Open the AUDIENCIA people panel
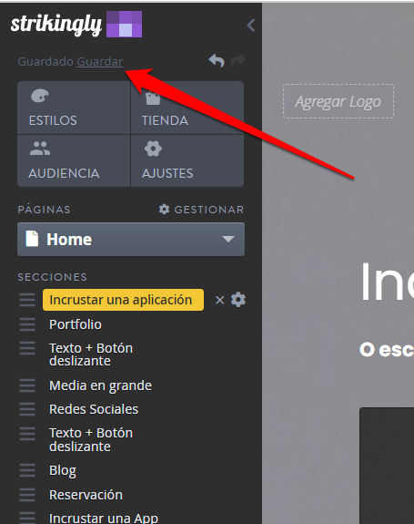Image resolution: width=414 pixels, height=524 pixels. [74, 160]
